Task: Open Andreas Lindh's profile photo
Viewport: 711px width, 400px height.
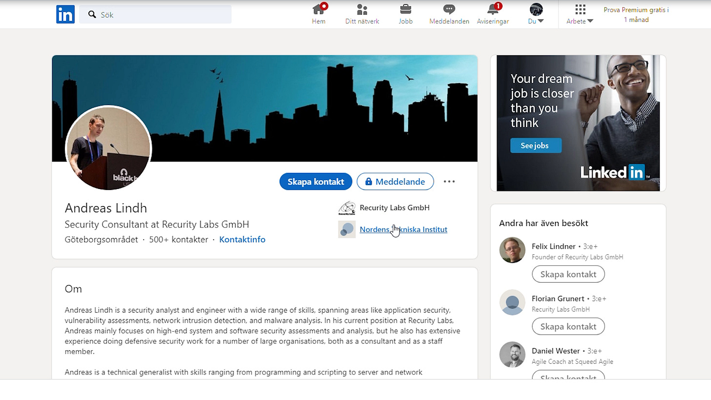Action: tap(108, 148)
